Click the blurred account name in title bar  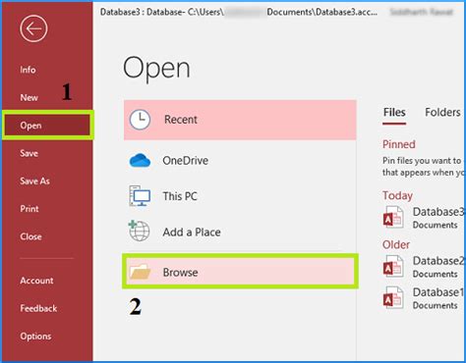point(422,12)
